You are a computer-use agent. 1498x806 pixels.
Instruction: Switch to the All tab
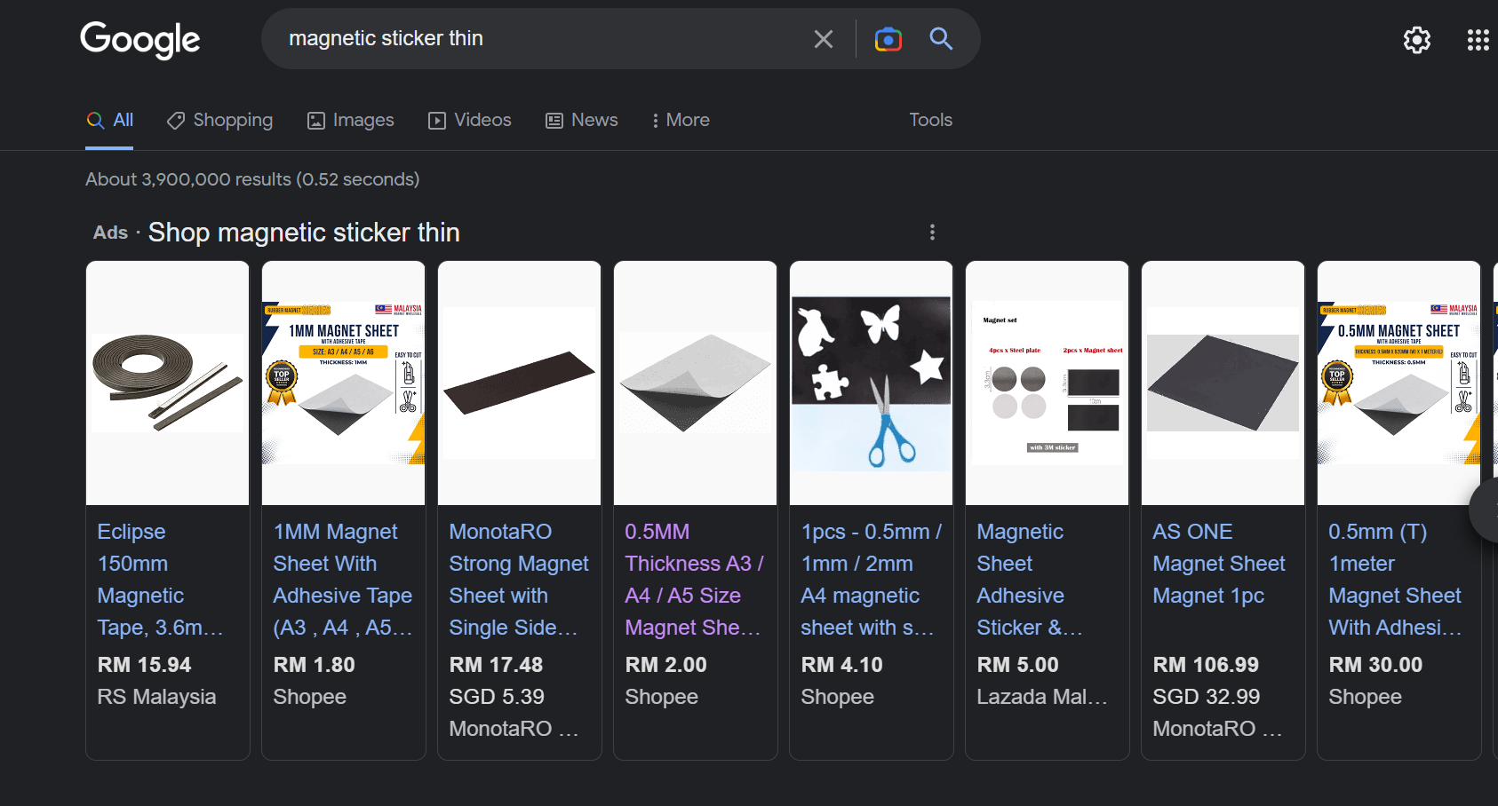pyautogui.click(x=110, y=120)
